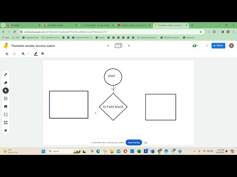The width and height of the screenshot is (237, 177).
Task: Pick the Laser pointer tool
Action: 6,131
